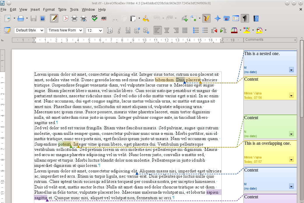
Task: Open LibreOffice Help book icon
Action: [256, 19]
